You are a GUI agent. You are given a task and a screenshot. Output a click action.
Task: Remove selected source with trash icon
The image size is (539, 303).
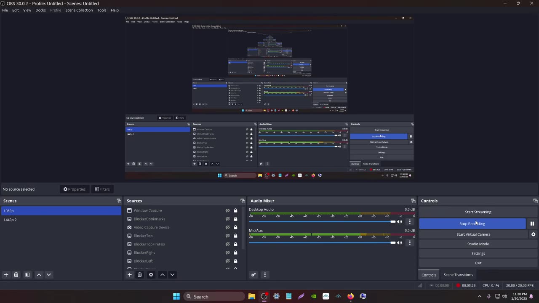click(x=140, y=275)
